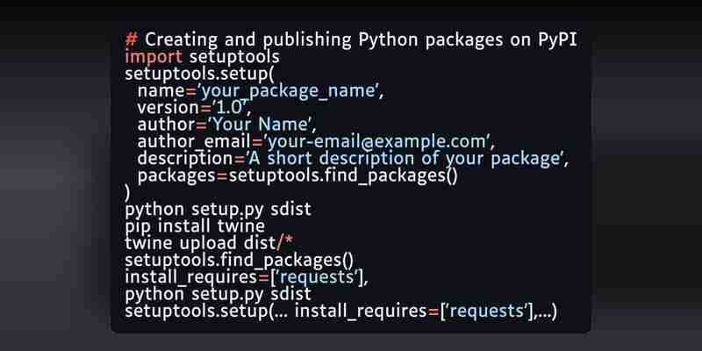Click the author value 'Your Name'

pos(260,125)
